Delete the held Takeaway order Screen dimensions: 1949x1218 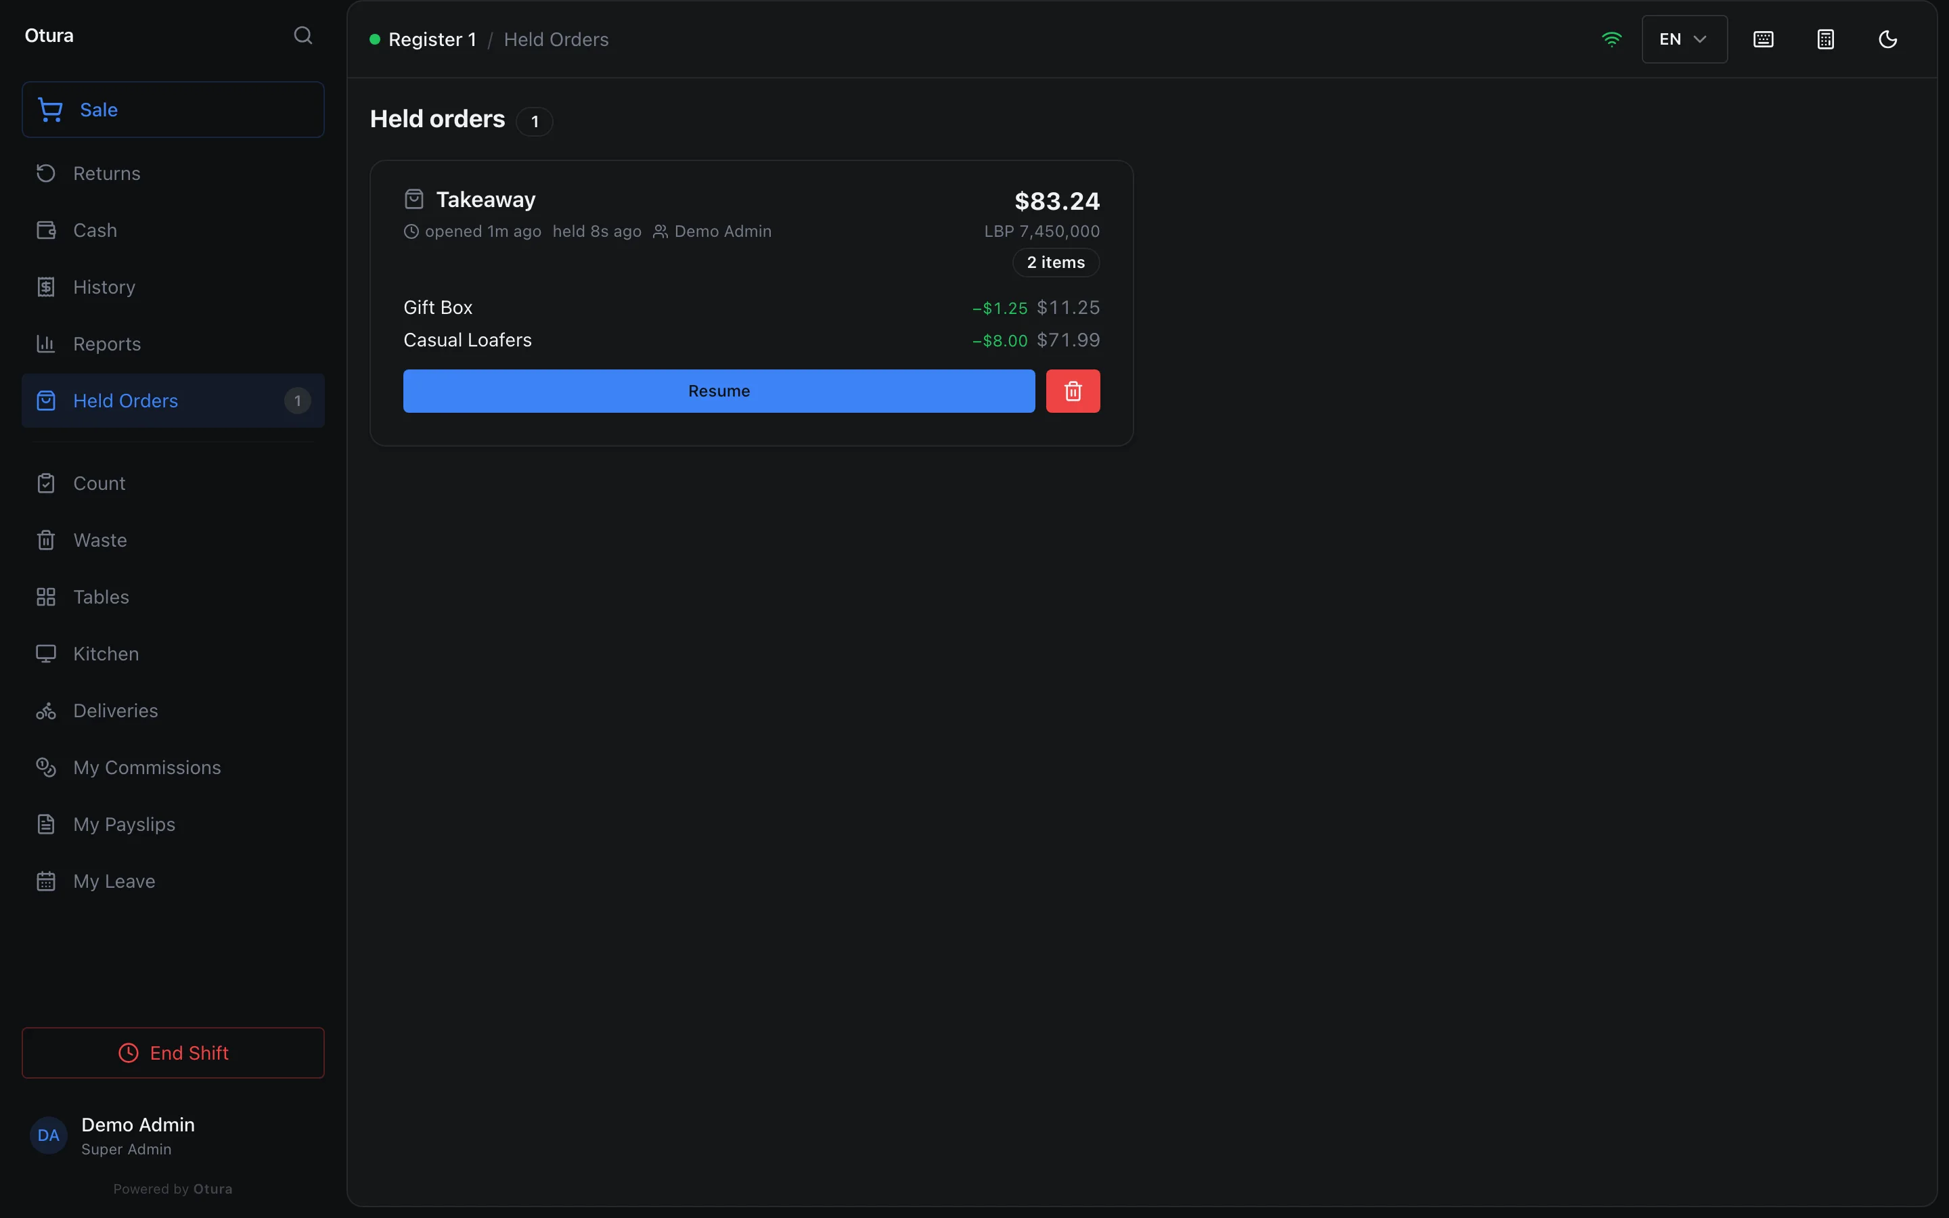pos(1073,392)
